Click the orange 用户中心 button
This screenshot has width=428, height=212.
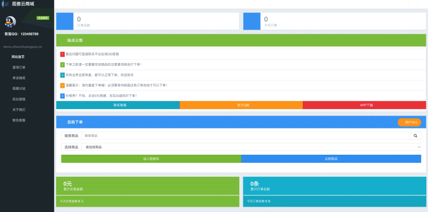coord(409,123)
